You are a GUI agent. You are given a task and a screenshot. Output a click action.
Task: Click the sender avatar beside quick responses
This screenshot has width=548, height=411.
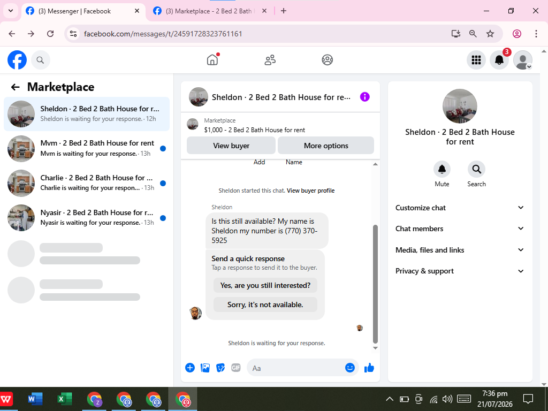coord(195,313)
